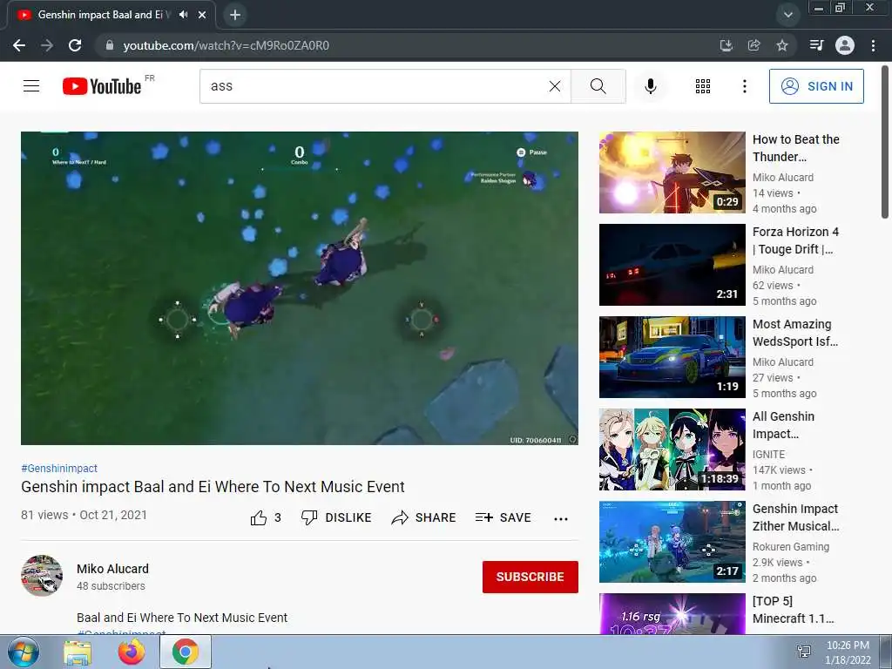Click the SIGN IN button
Screen dimensions: 892x669
(x=816, y=86)
